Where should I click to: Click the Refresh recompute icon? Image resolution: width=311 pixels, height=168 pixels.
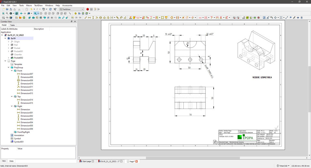click(50, 9)
